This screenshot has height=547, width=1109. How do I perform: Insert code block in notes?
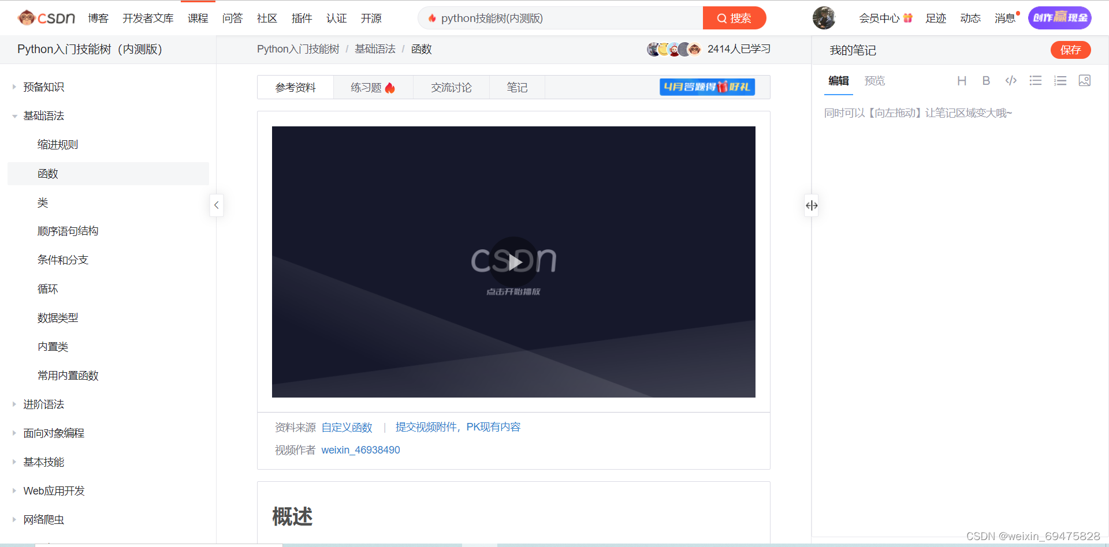click(1011, 81)
